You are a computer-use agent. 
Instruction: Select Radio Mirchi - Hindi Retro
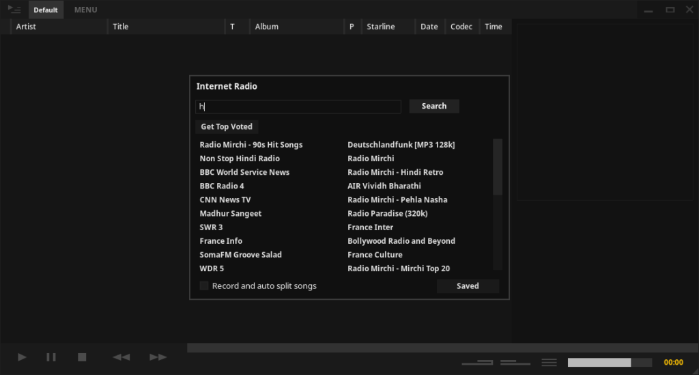pos(395,173)
